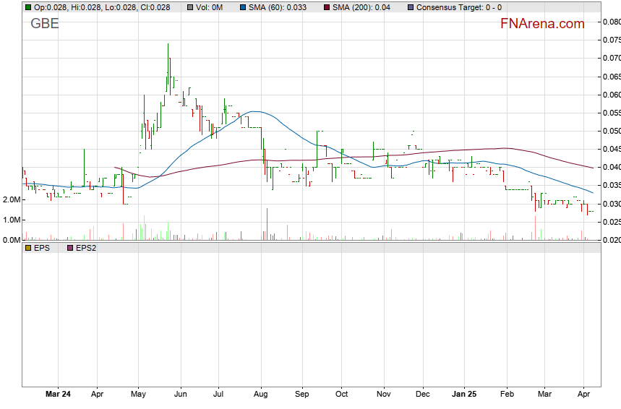Screen dimensions: 621x409
Task: Click the 0.080 price axis label
Action: (611, 22)
